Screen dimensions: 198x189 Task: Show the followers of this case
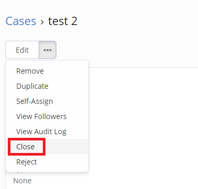[47, 116]
